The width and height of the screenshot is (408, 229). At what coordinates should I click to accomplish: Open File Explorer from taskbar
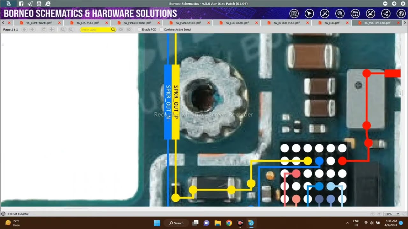[218, 223]
